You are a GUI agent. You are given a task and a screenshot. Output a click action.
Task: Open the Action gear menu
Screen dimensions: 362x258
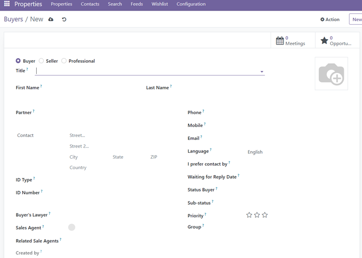pos(330,20)
